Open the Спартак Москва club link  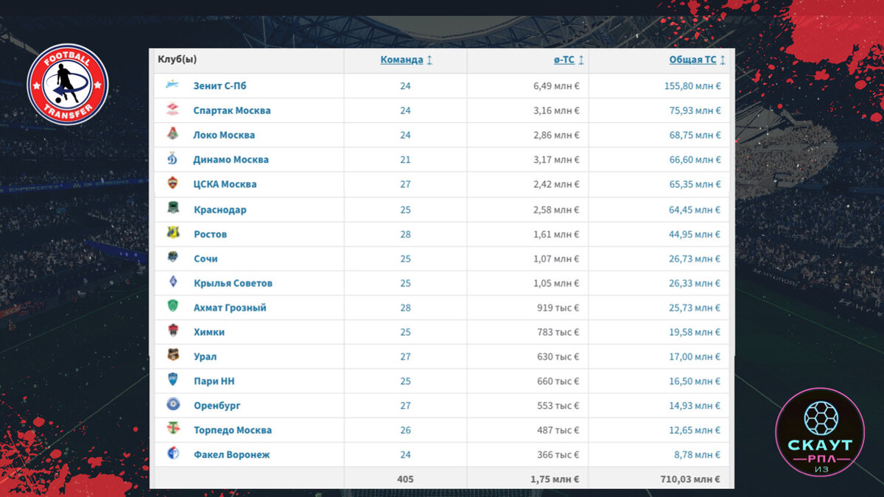pyautogui.click(x=232, y=110)
